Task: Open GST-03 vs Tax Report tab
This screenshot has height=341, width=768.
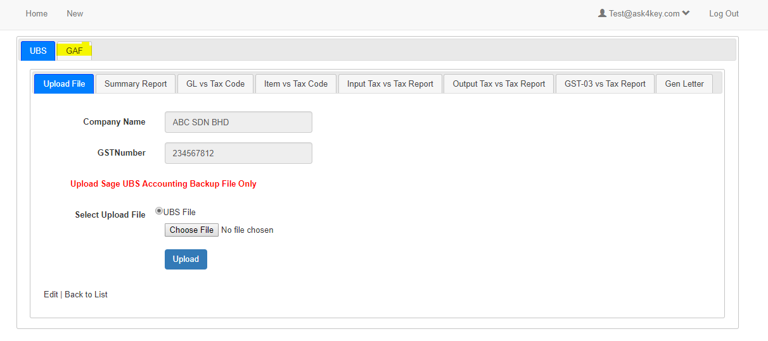Action: click(x=605, y=84)
